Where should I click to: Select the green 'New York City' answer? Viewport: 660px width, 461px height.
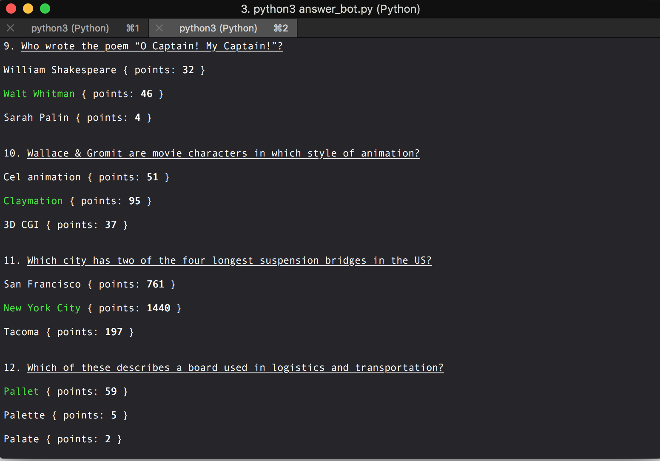click(42, 308)
